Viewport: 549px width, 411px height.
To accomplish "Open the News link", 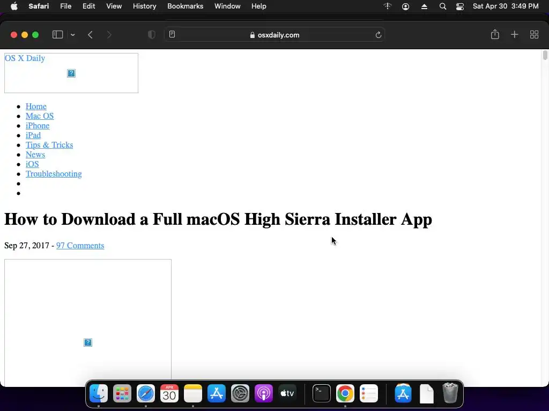I will coord(35,155).
